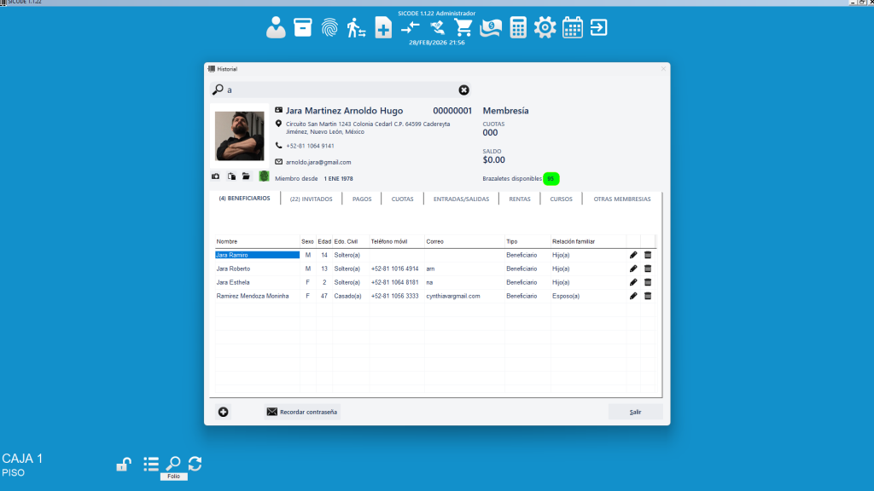
Task: Clear the search field with X icon
Action: pyautogui.click(x=464, y=90)
